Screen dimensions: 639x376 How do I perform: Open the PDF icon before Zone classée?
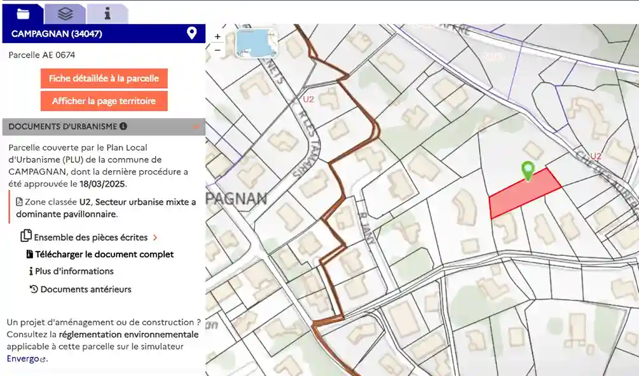coord(19,202)
